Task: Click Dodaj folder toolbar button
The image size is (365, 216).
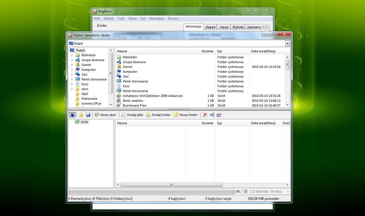Action: [x=158, y=115]
